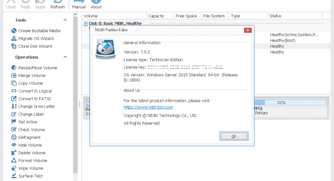Click the Change Drive Letter icon

coord(14,106)
